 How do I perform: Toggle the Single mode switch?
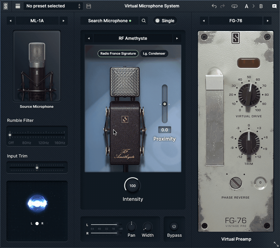[x=165, y=21]
